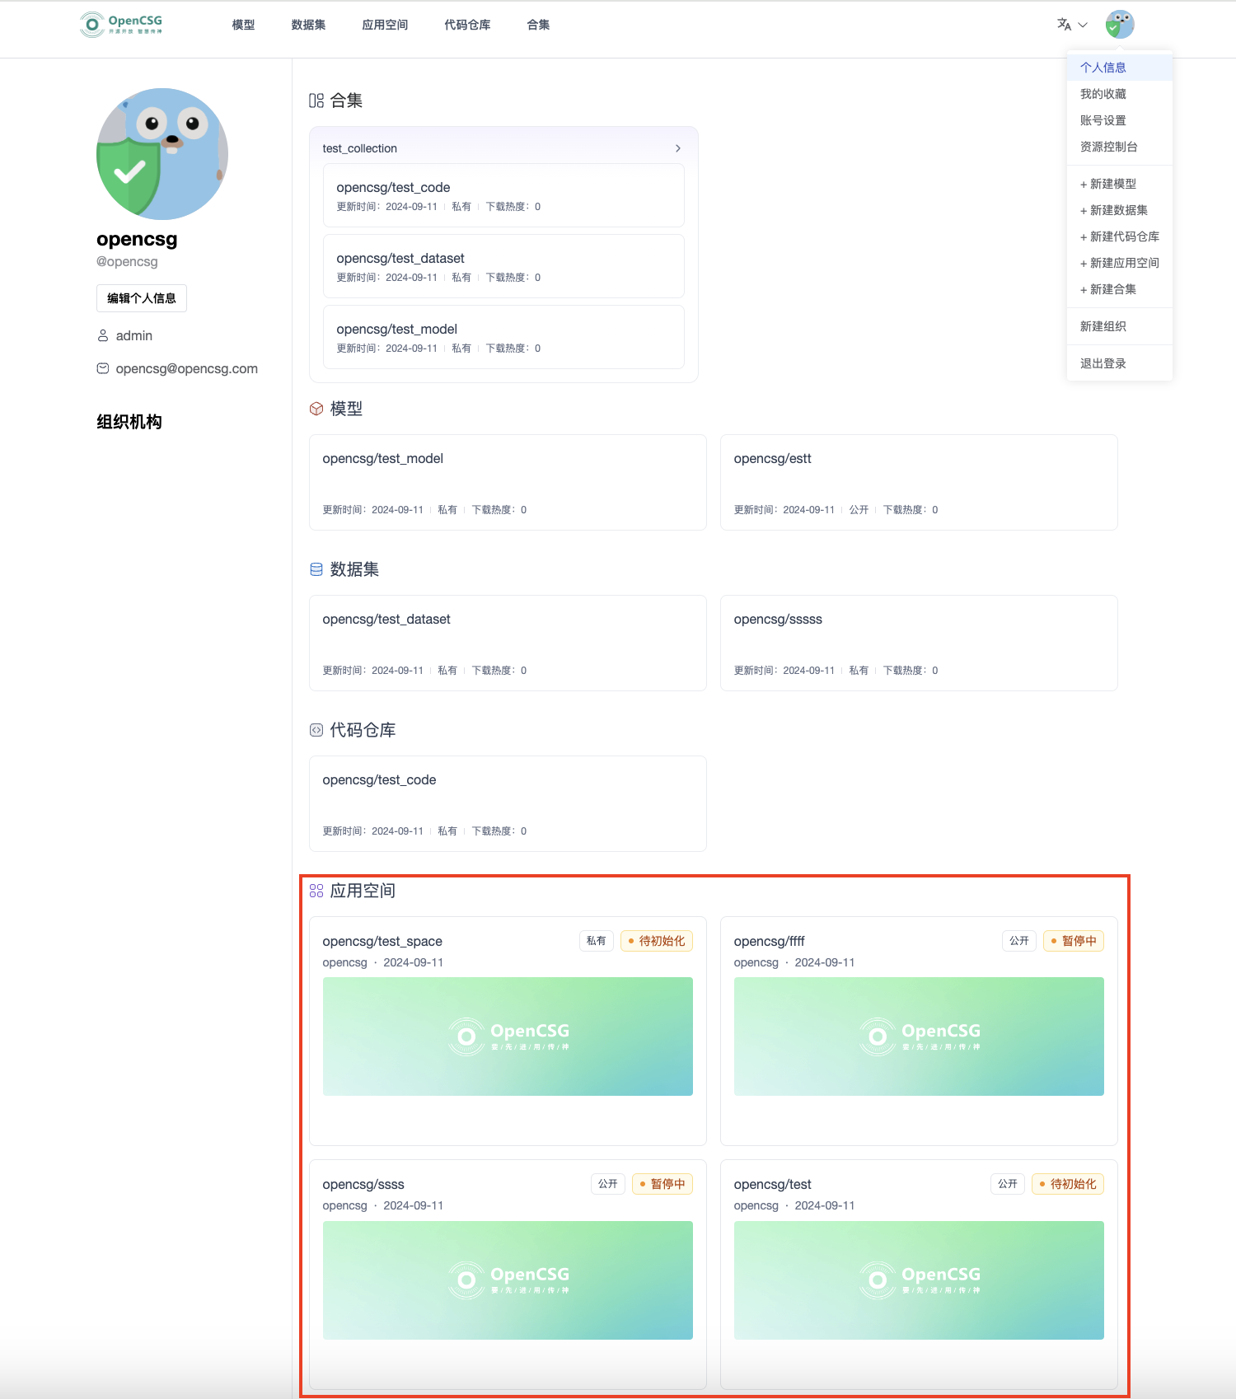The image size is (1236, 1399).
Task: Click 退出登录 to log out
Action: click(x=1103, y=363)
